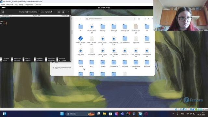Select the check_number.c file
Screen dimensions: 208x117
pos(92,40)
